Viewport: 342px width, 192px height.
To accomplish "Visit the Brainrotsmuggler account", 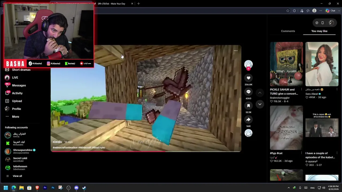I will [x=280, y=98].
